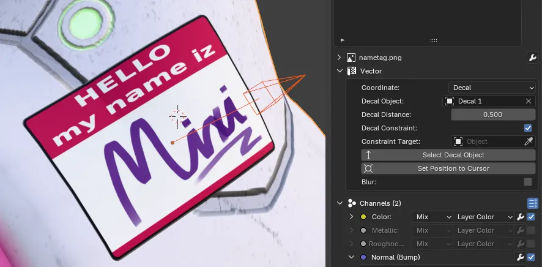Click the Select Decal Object button

pyautogui.click(x=448, y=155)
